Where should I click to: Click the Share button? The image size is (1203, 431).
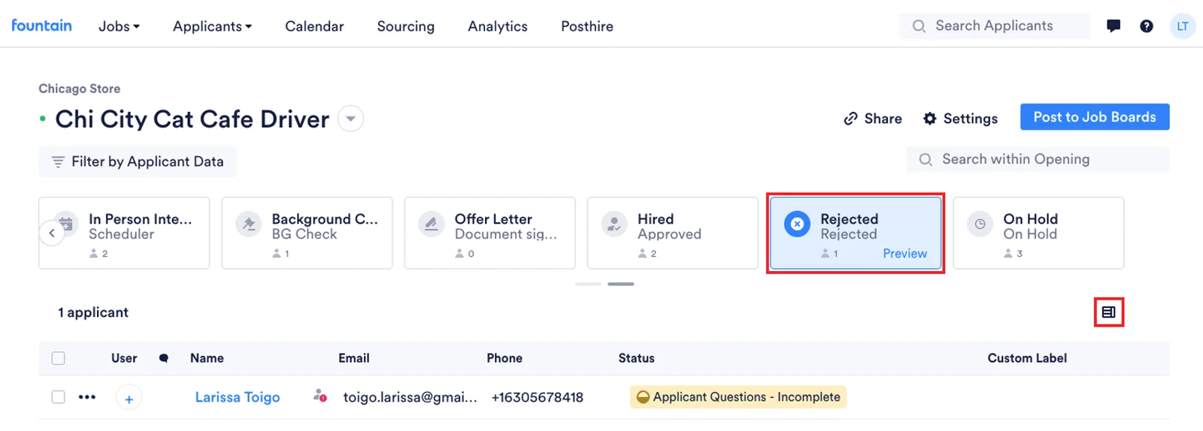tap(873, 119)
